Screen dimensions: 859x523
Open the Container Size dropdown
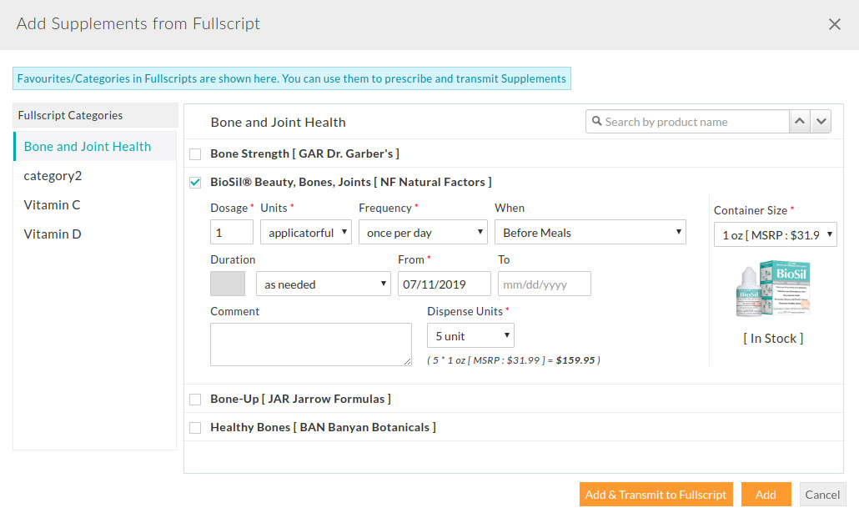(x=775, y=234)
